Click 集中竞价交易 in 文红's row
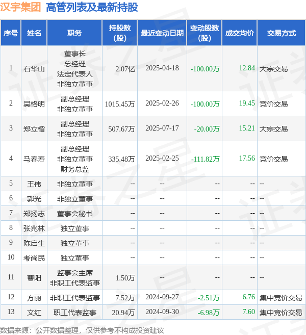 [x=281, y=313]
